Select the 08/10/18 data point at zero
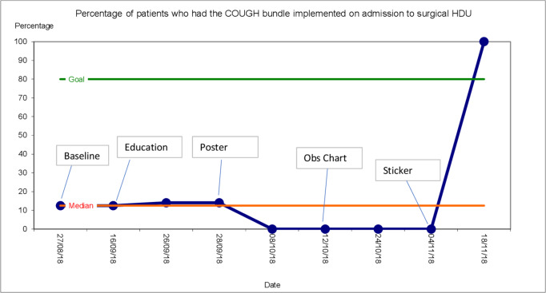This screenshot has height=293, width=546. pyautogui.click(x=272, y=229)
